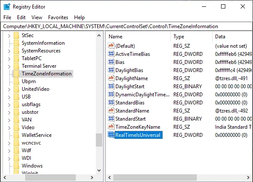
Task: Click the DaylightBias DWORD value icon
Action: [x=111, y=70]
